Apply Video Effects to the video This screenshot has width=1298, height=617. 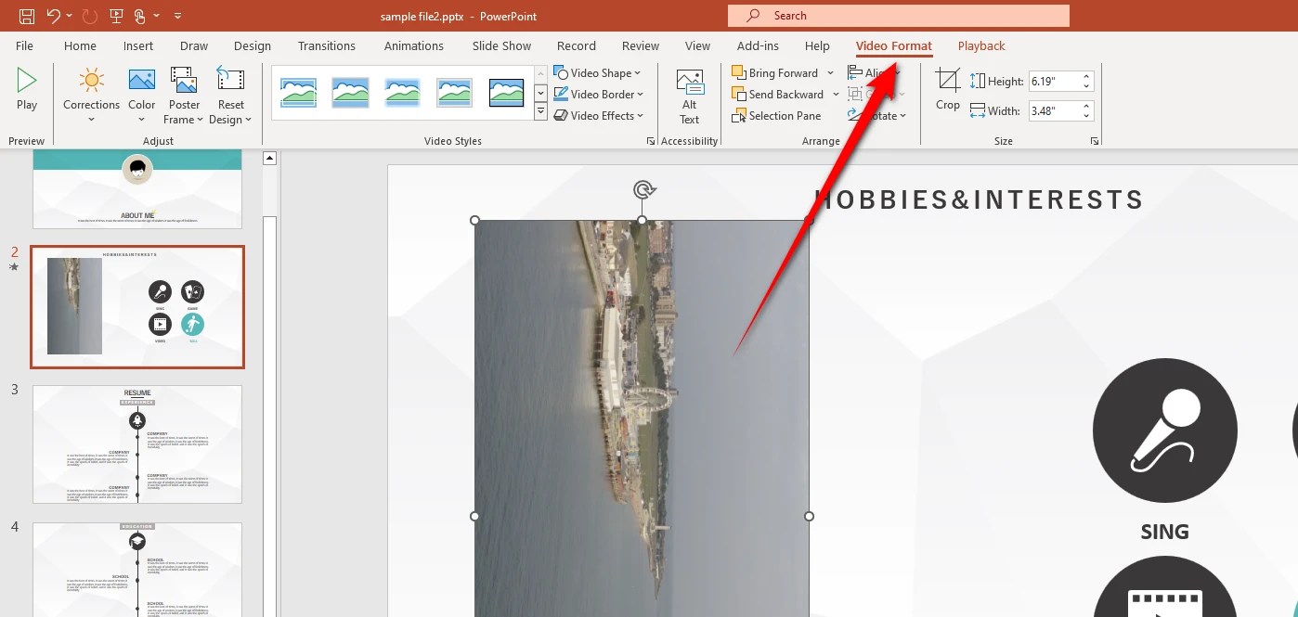pos(599,115)
